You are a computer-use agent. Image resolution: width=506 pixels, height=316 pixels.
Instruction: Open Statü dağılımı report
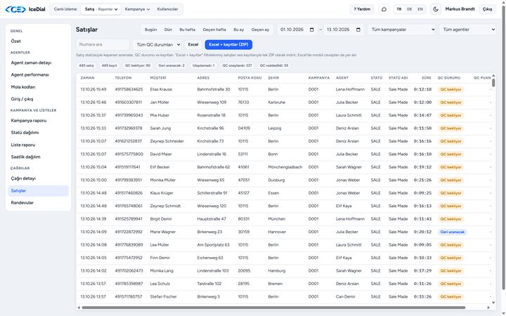click(38, 133)
